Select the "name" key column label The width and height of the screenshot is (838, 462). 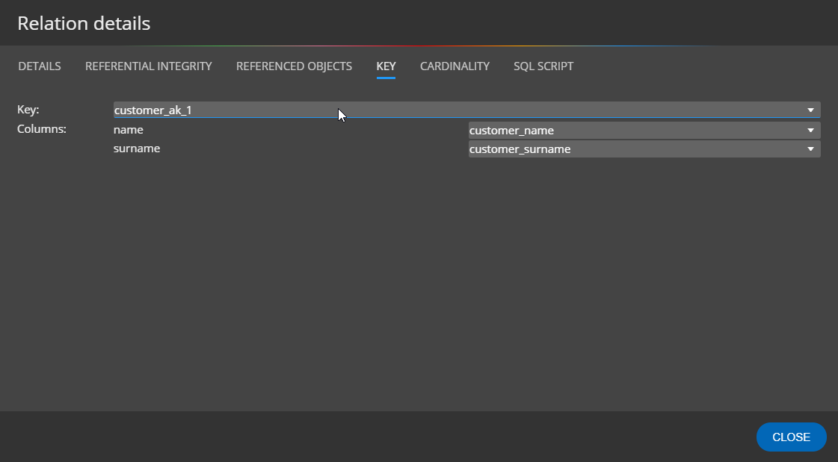pyautogui.click(x=128, y=130)
